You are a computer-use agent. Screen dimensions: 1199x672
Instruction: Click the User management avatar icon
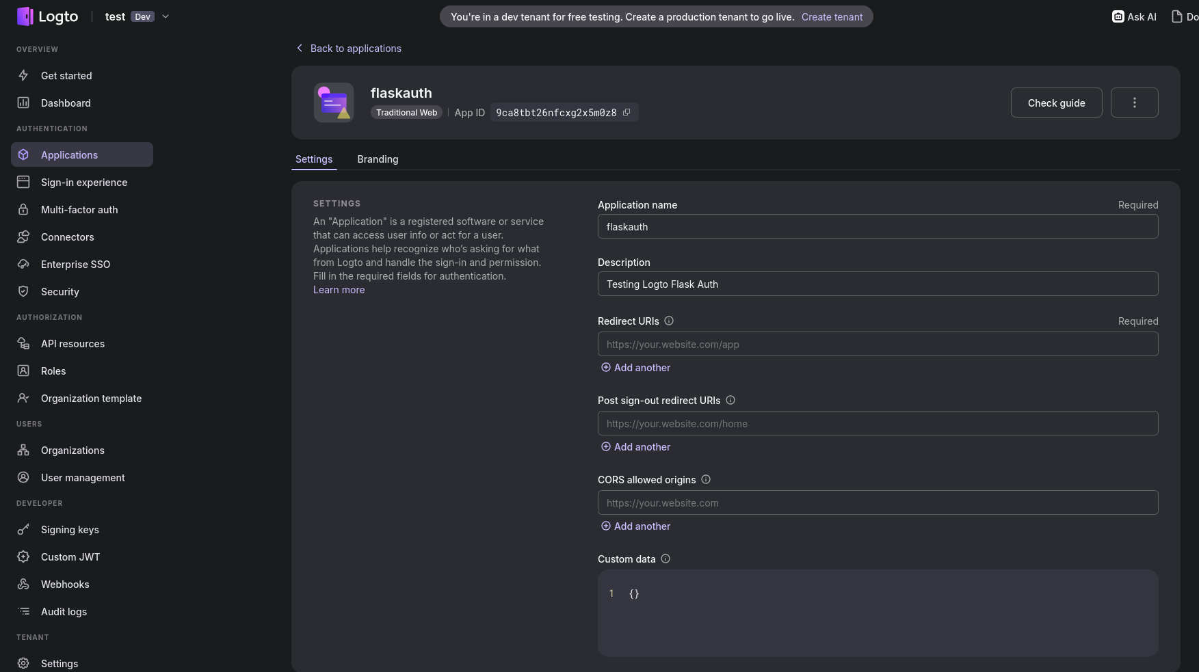click(x=23, y=478)
